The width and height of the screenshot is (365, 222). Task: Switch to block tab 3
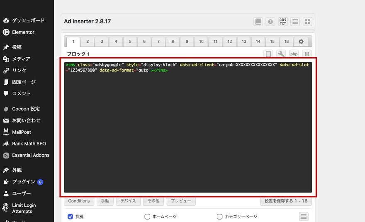point(102,41)
